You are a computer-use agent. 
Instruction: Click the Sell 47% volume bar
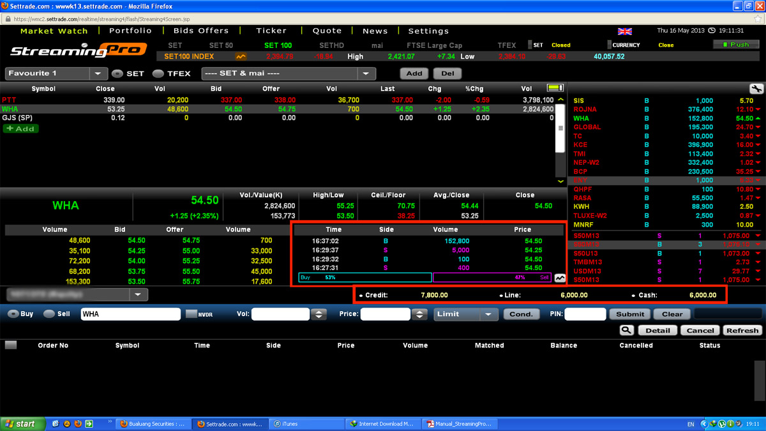click(492, 278)
